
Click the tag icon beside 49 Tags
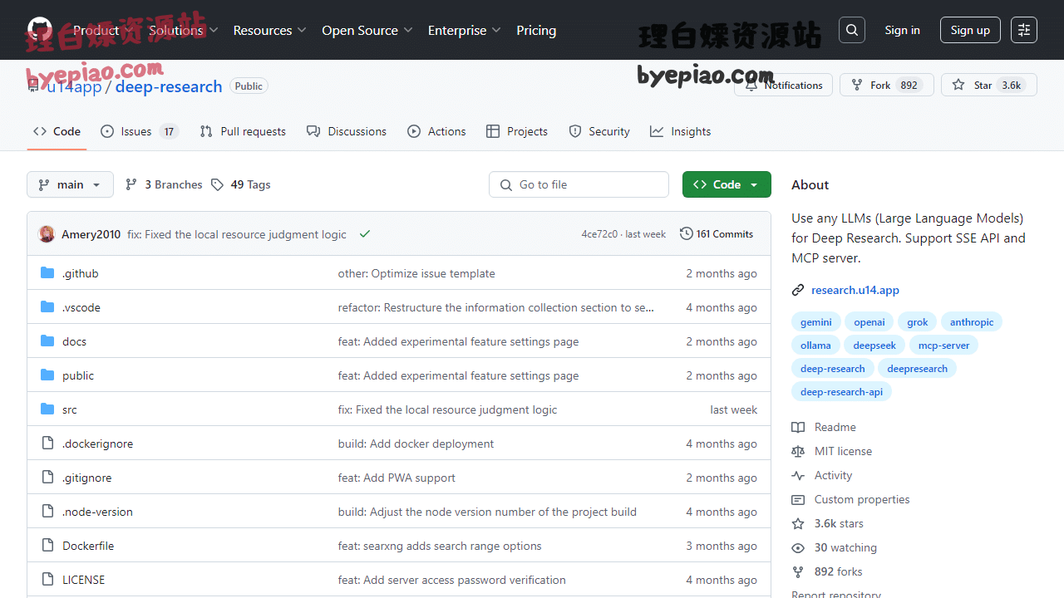tap(217, 184)
